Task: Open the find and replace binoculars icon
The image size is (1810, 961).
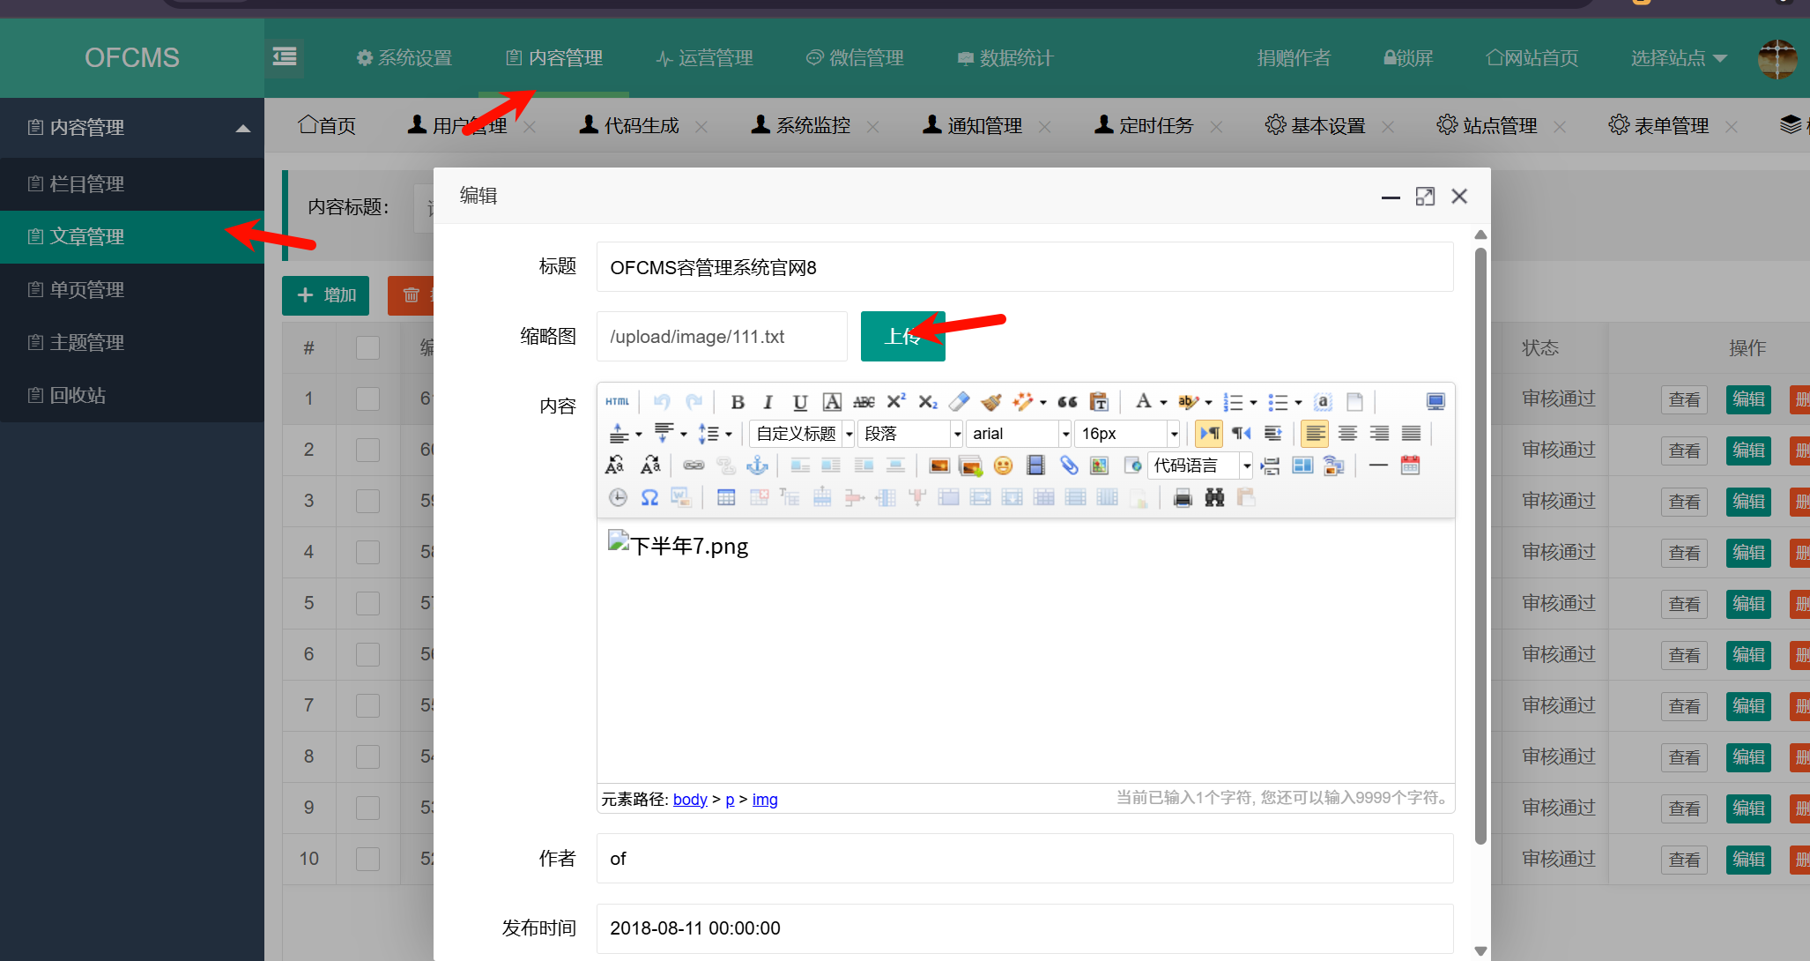Action: click(x=1214, y=497)
